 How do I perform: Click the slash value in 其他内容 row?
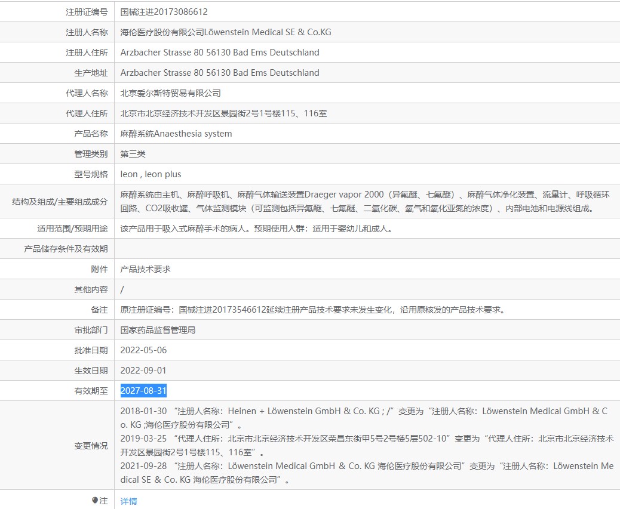click(x=122, y=289)
